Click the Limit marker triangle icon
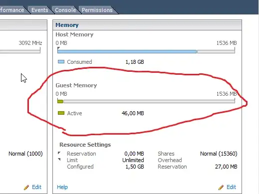The width and height of the screenshot is (259, 194). (59, 159)
